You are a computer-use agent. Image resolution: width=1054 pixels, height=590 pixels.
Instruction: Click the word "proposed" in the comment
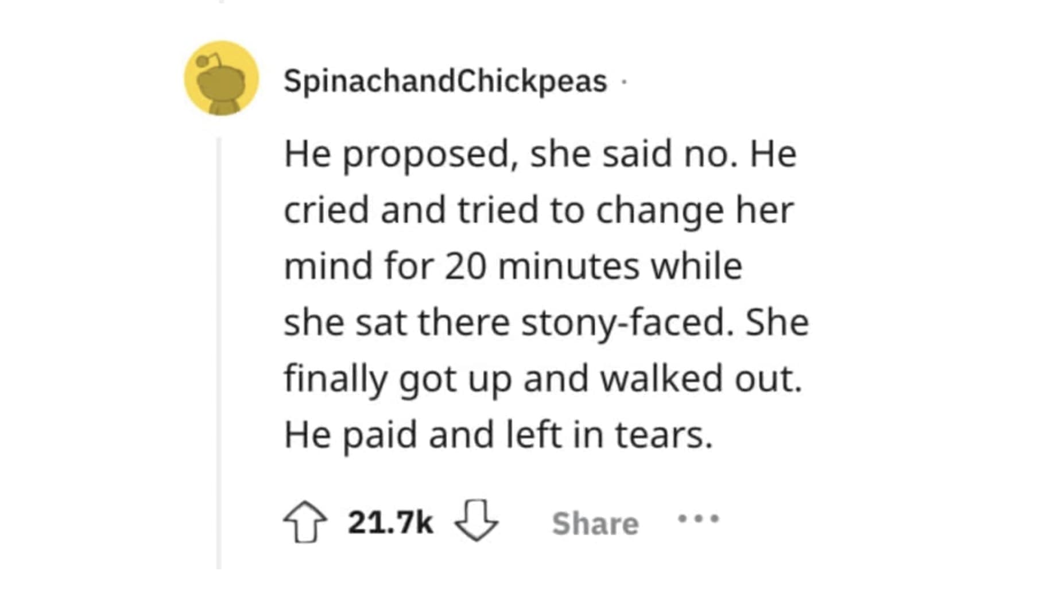pyautogui.click(x=427, y=155)
